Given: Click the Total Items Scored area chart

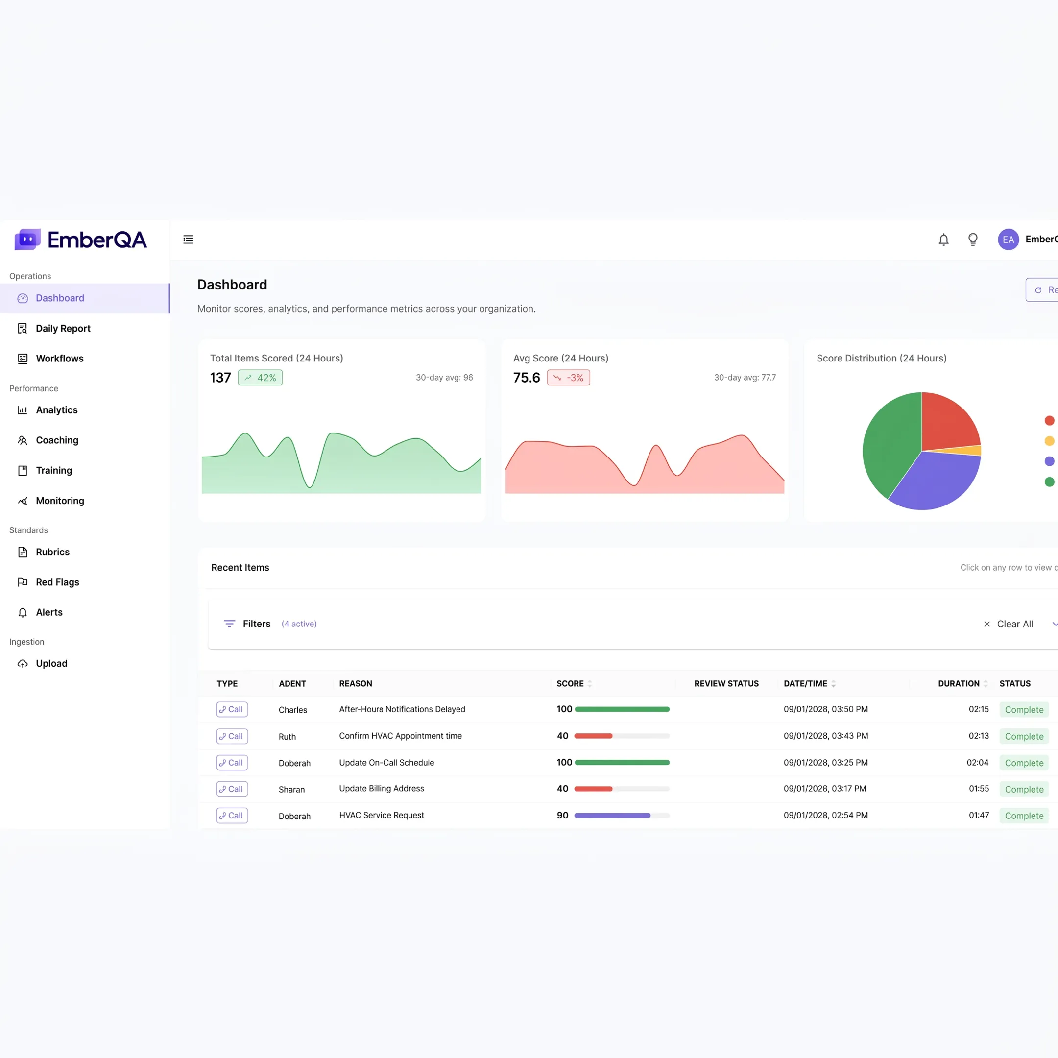Looking at the screenshot, I should click(x=341, y=463).
